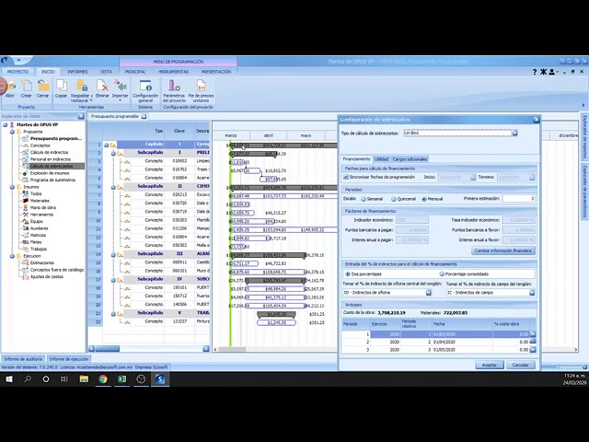Toggle Sincronizar fechas de programación checkbox

(346, 177)
